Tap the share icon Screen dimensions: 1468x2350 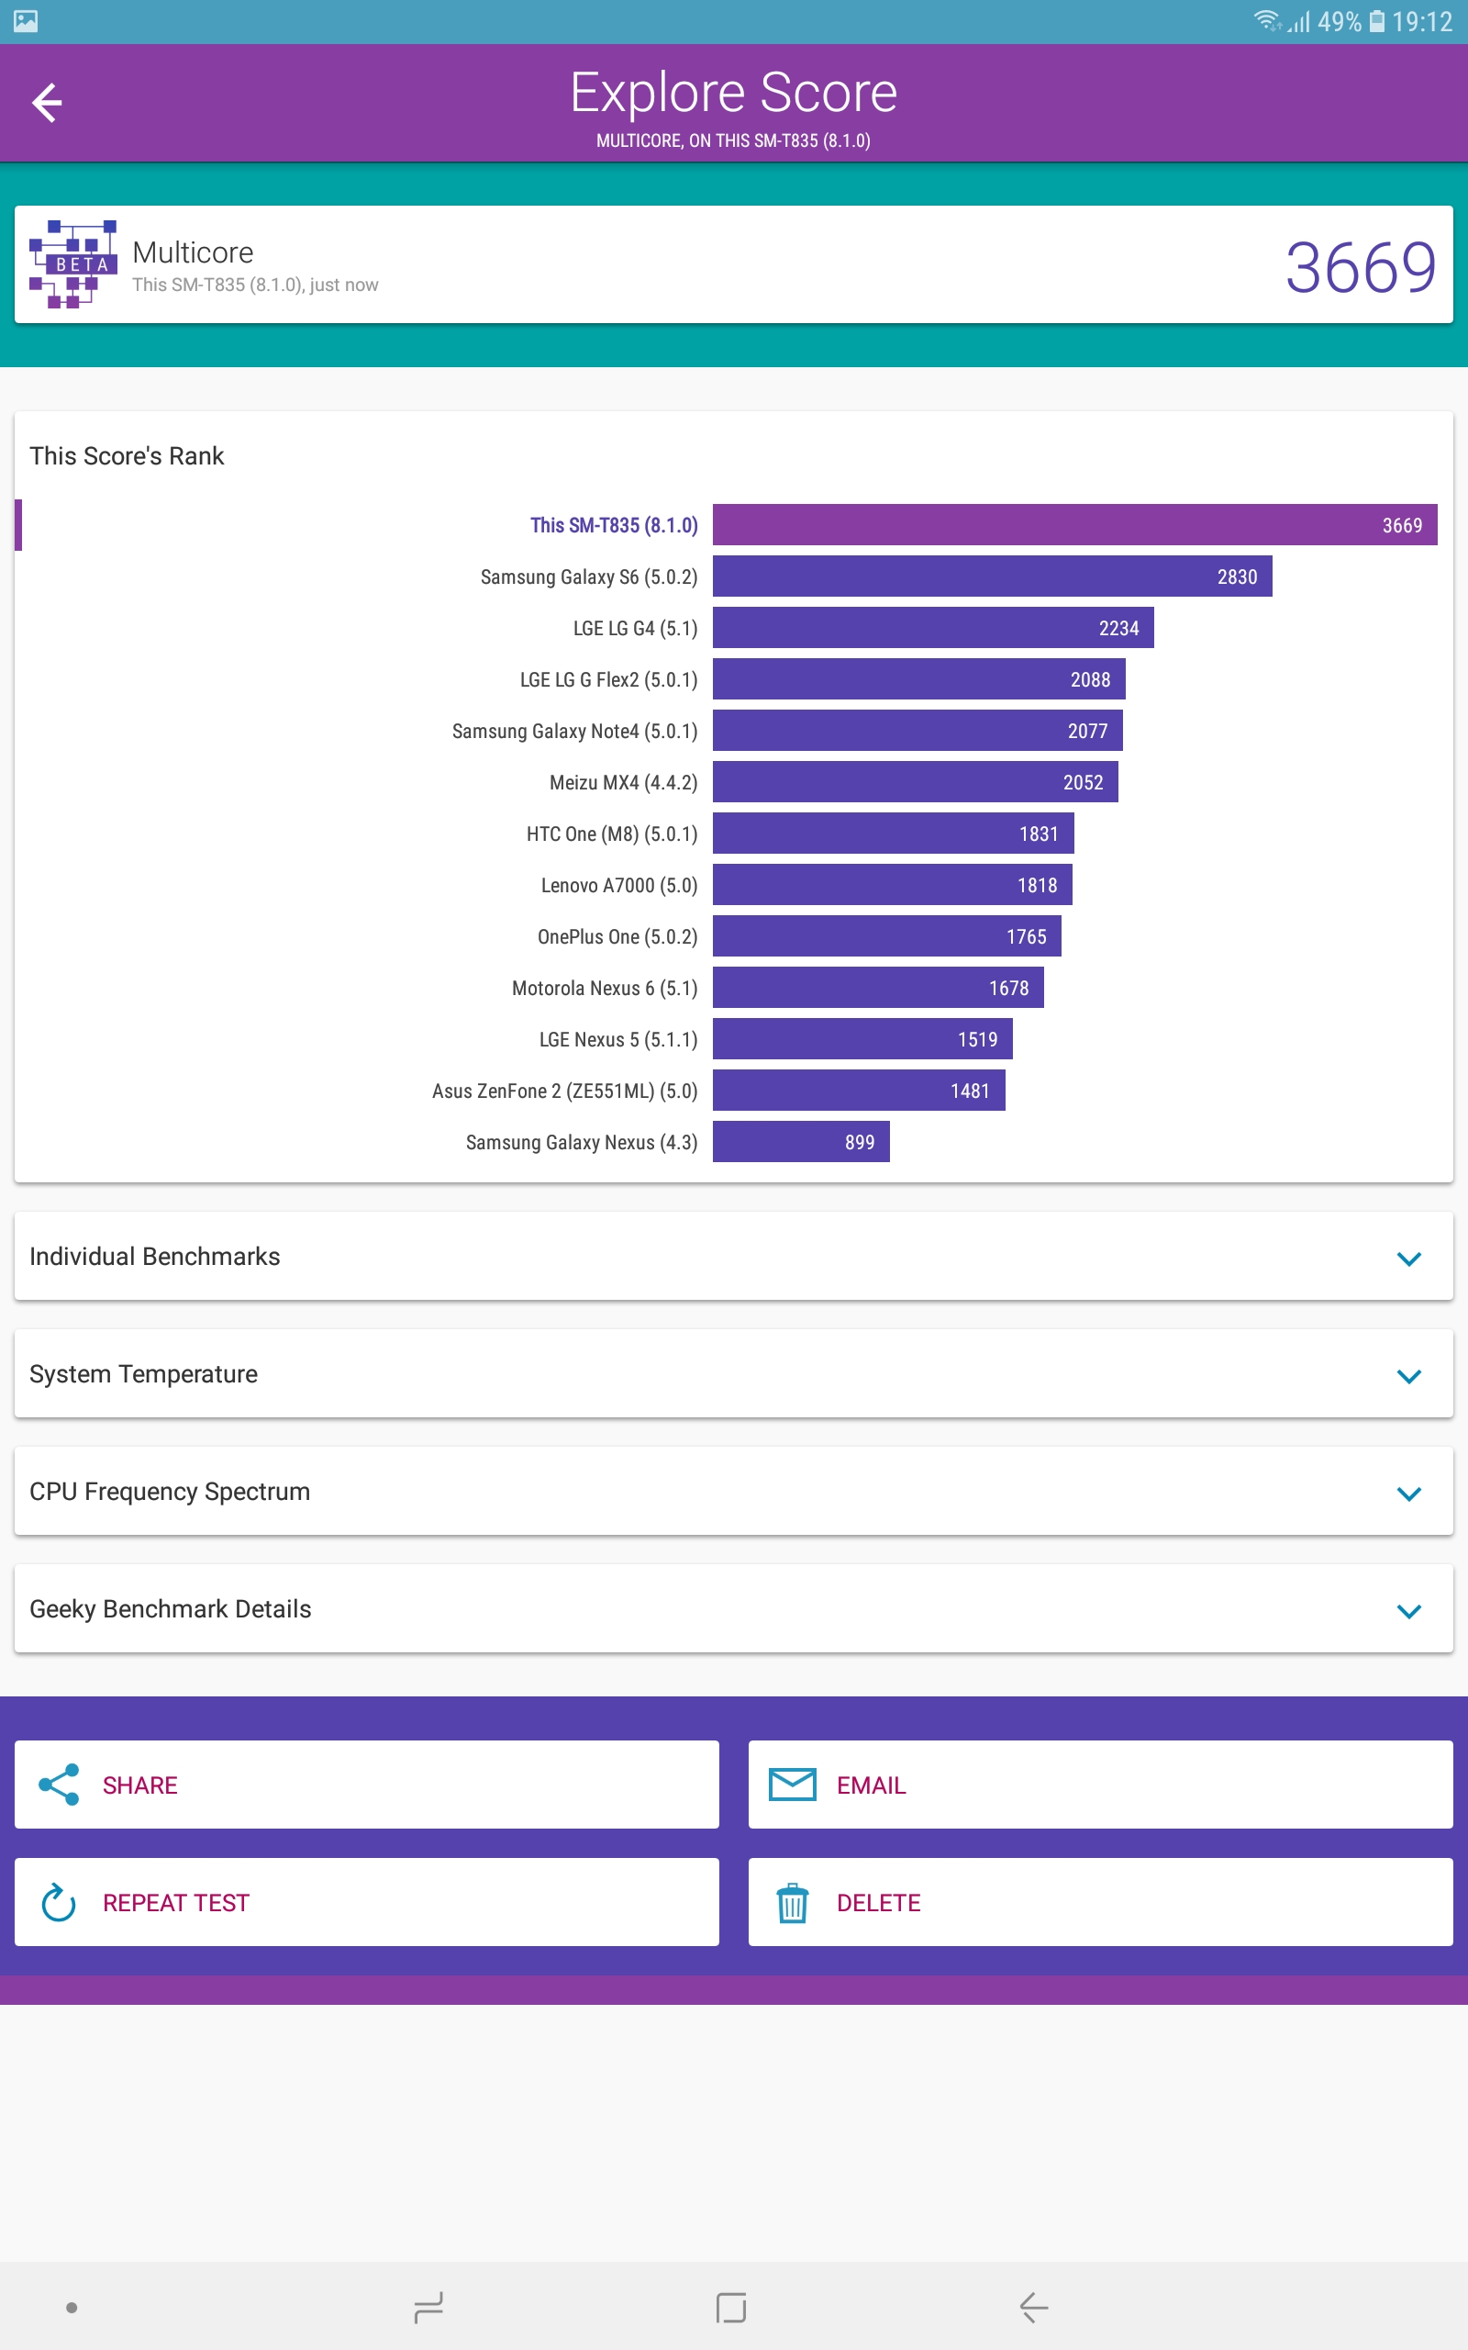point(58,1784)
